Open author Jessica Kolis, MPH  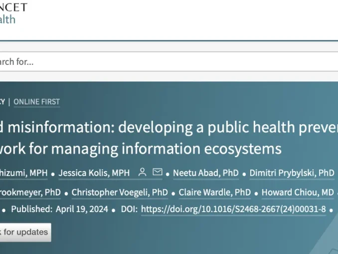click(94, 173)
